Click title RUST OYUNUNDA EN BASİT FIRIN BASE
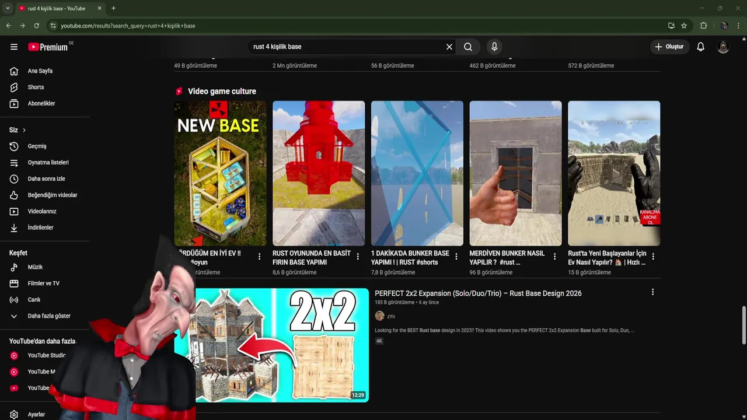747x420 pixels. point(312,258)
